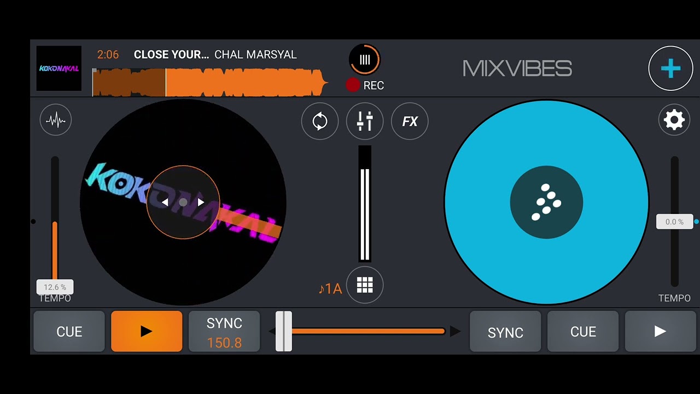
Task: Click the 2:06 time remaining display
Action: (x=108, y=55)
